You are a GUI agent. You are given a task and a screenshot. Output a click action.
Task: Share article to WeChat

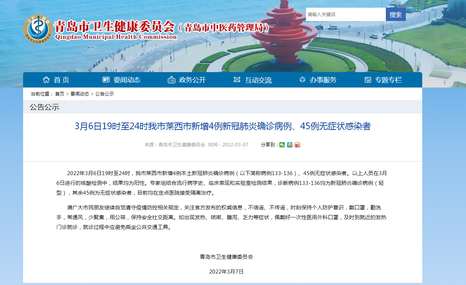click(282, 145)
